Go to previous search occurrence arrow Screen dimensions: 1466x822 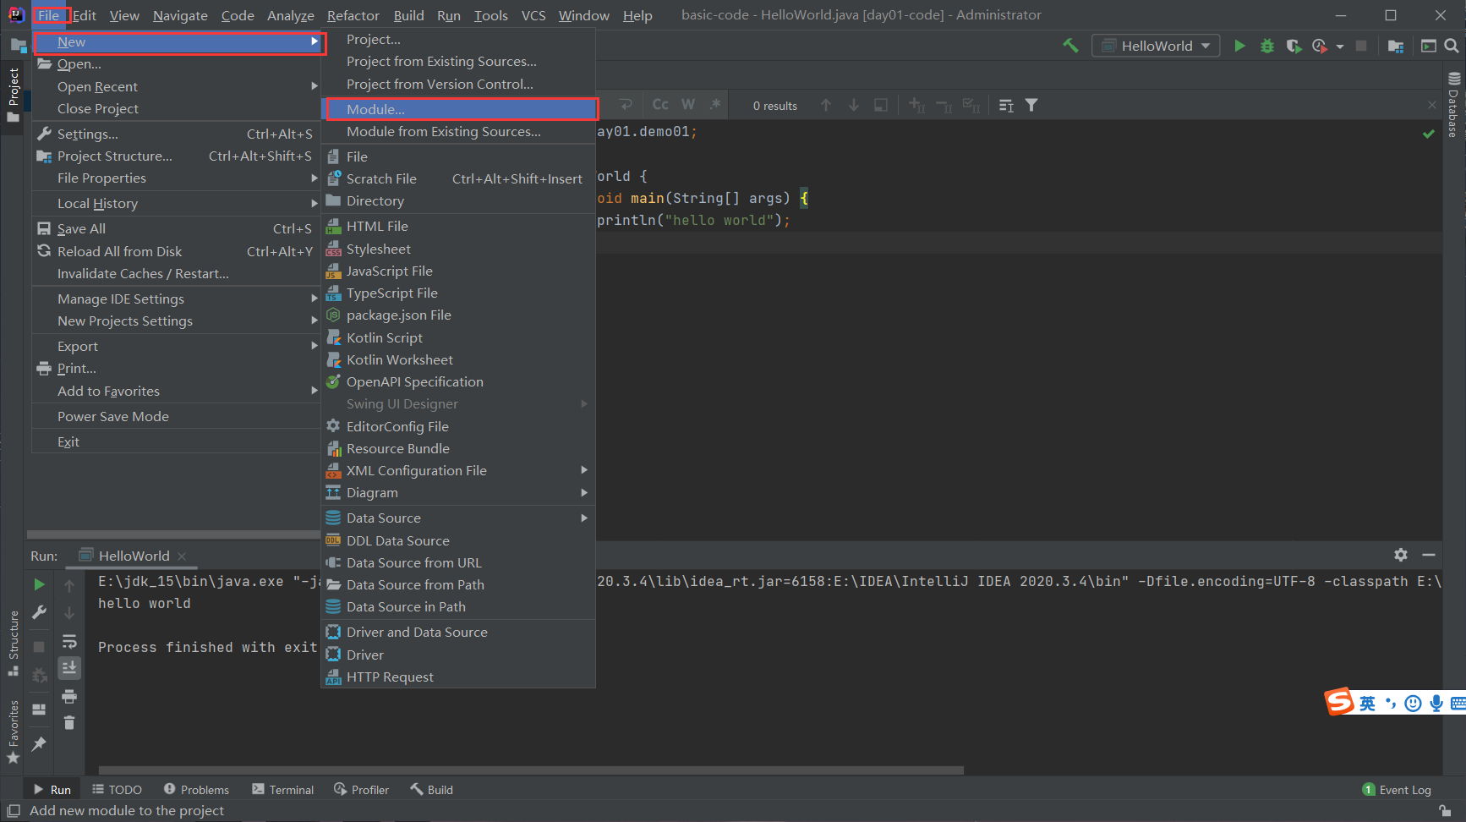pos(826,105)
